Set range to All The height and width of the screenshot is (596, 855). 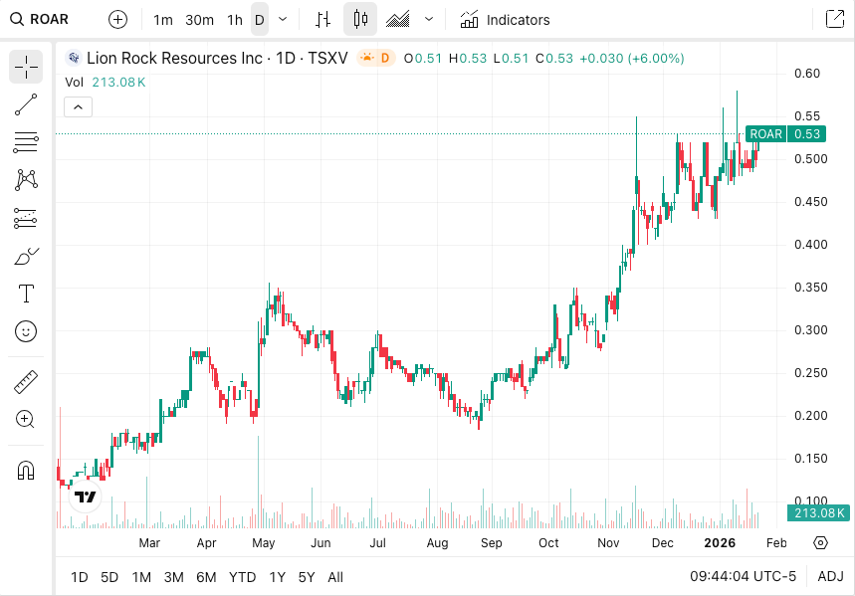click(335, 577)
